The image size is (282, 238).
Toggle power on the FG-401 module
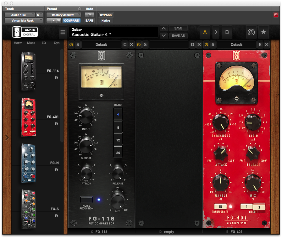[206, 45]
